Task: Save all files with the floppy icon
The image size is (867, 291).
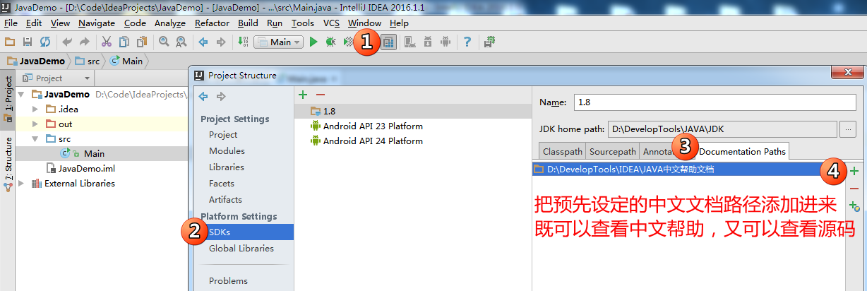Action: [28, 42]
